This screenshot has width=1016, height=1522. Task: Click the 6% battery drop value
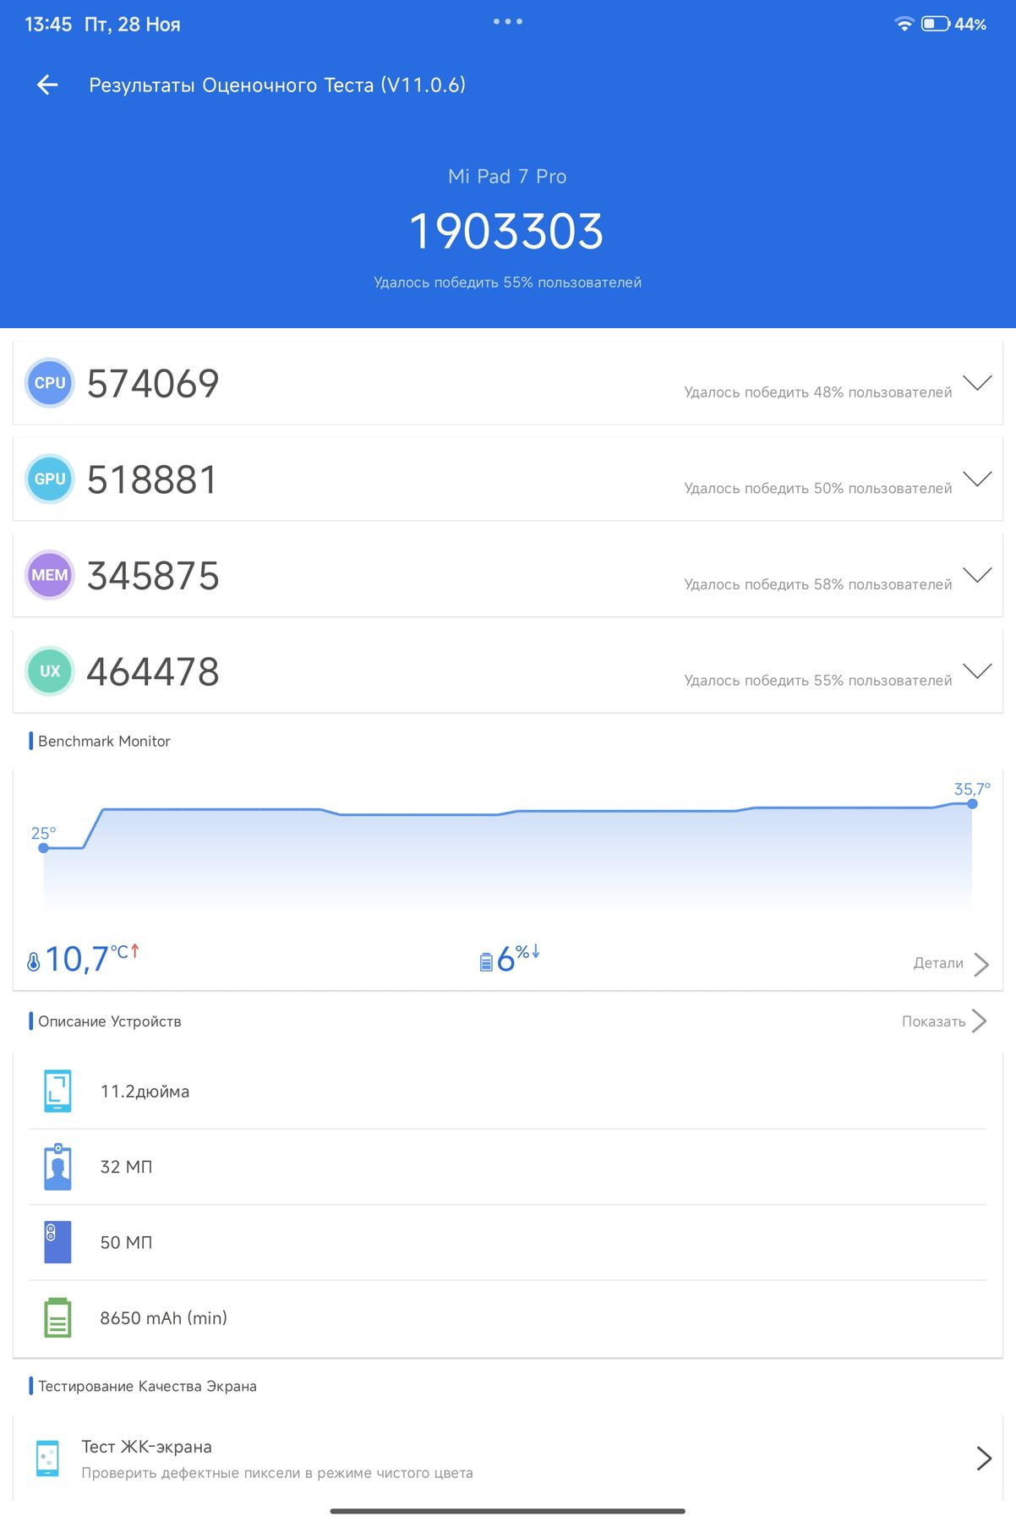[x=518, y=959]
